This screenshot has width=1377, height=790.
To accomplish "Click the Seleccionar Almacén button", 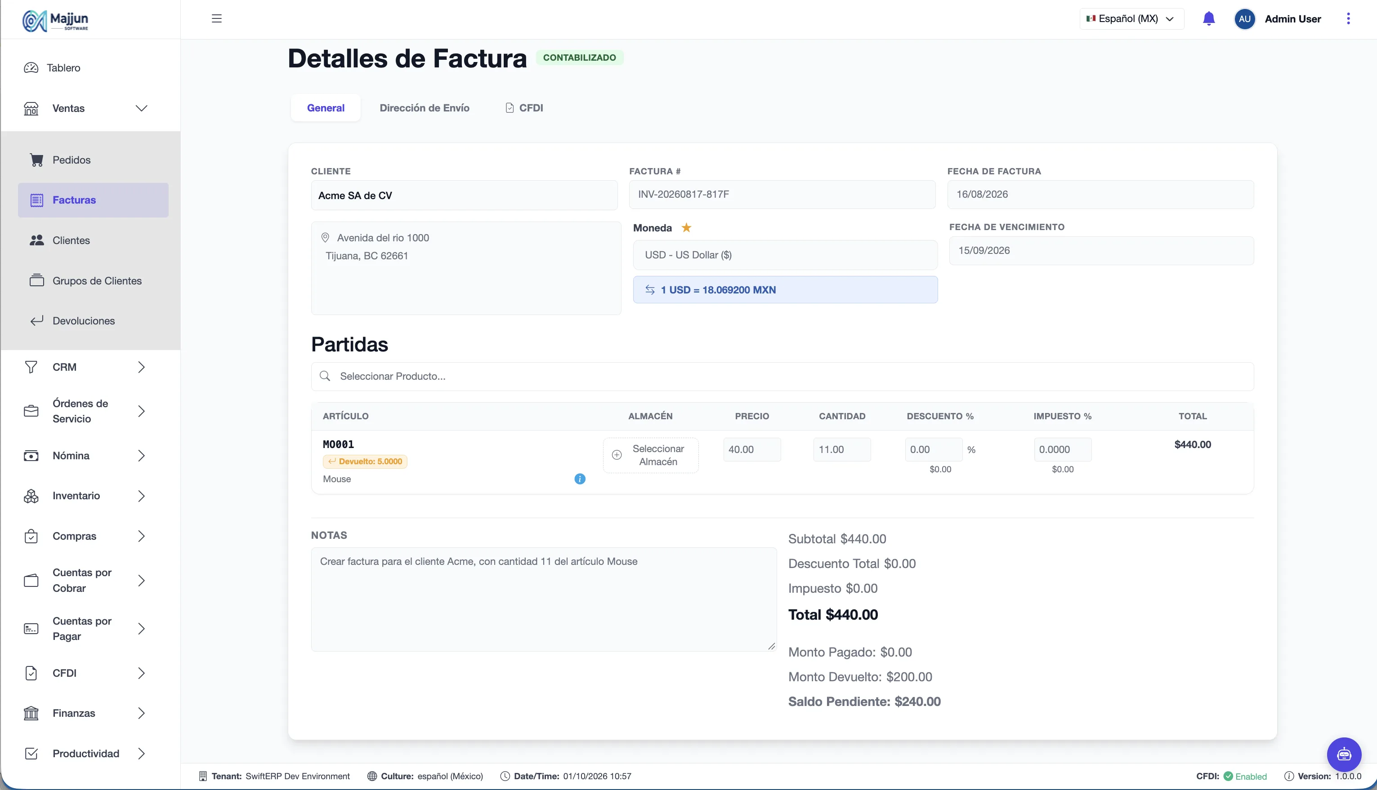I will point(650,455).
